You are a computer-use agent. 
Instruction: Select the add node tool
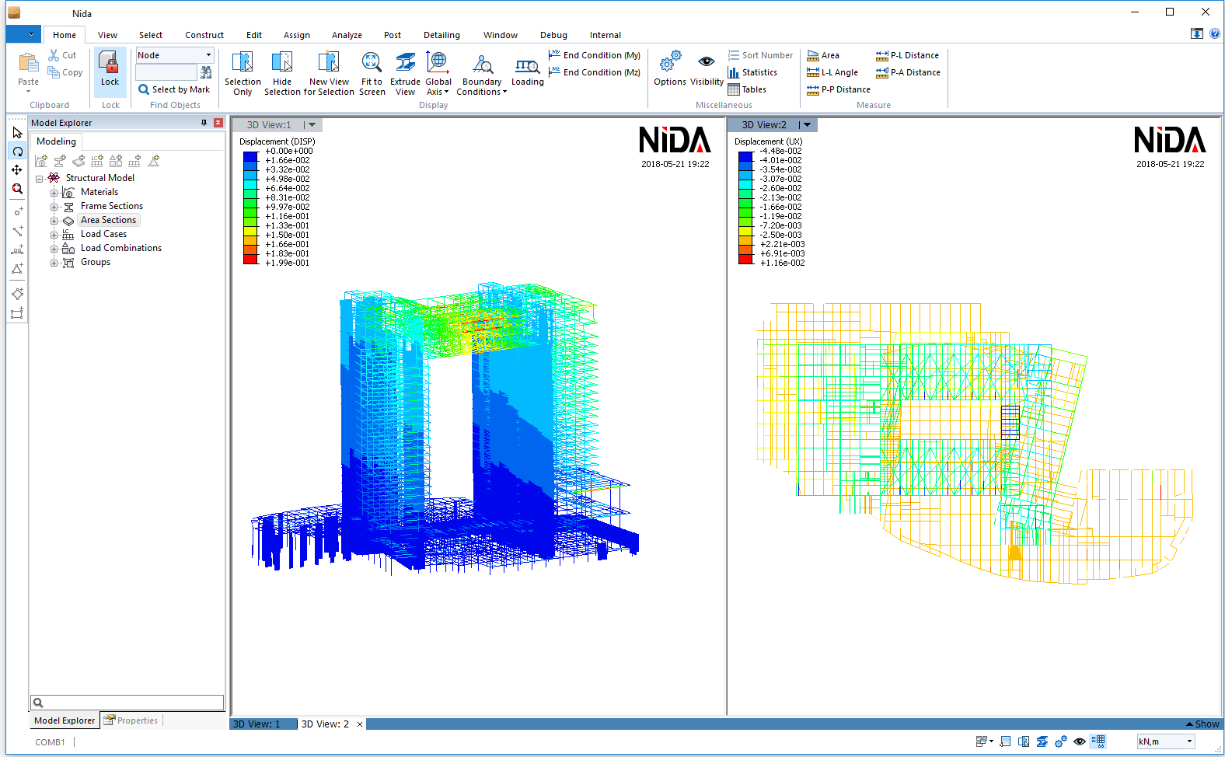17,211
